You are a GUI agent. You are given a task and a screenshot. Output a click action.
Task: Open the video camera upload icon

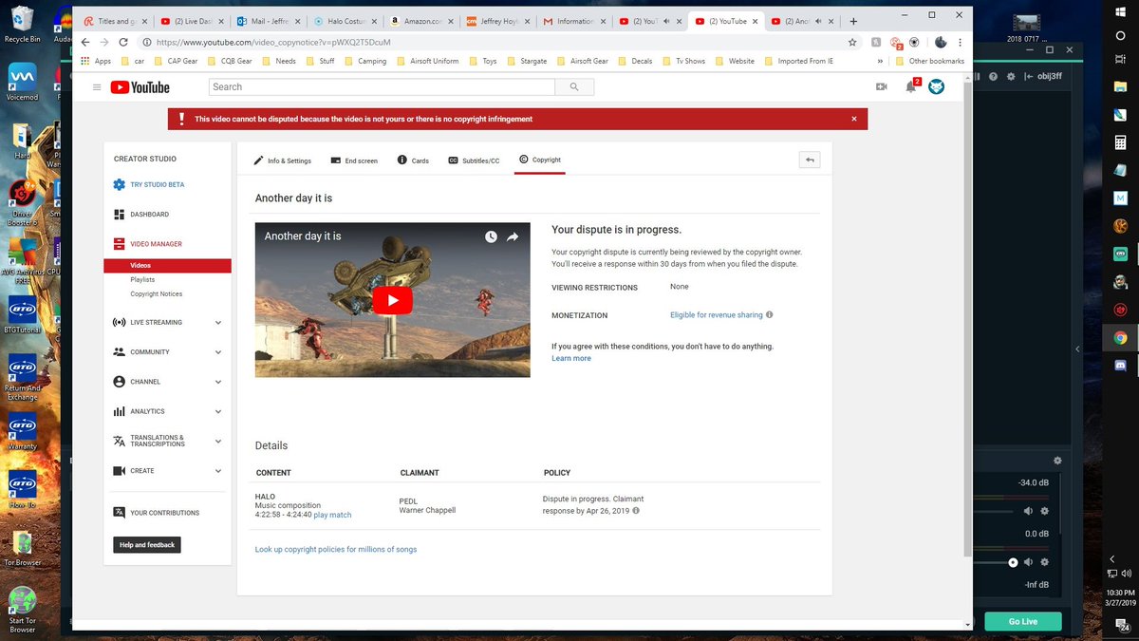click(x=881, y=86)
